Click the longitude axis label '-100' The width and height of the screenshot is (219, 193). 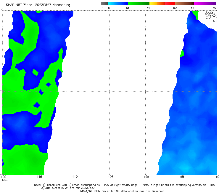click(x=145, y=177)
